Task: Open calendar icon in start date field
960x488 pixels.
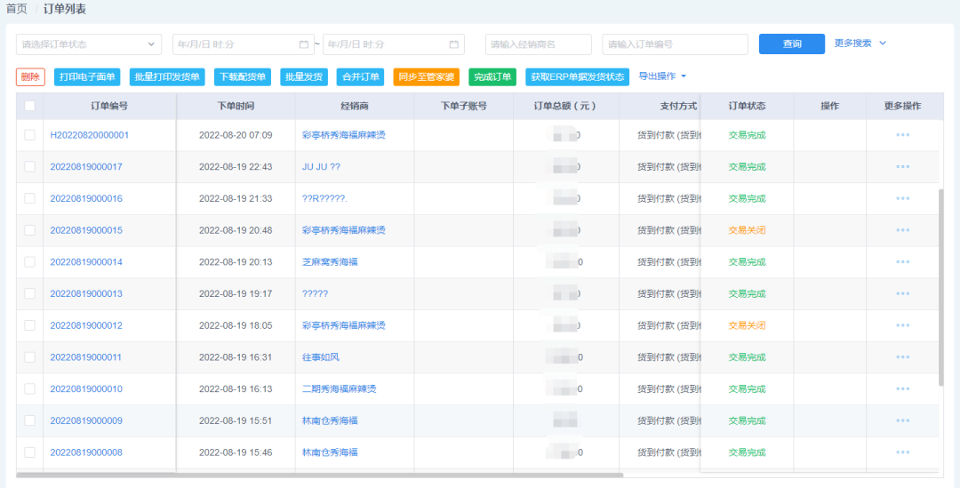Action: tap(304, 44)
